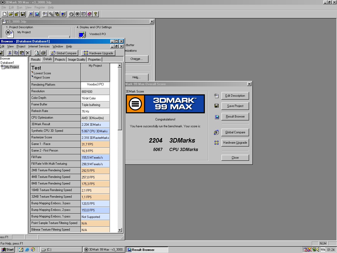Image resolution: width=337 pixels, height=253 pixels.
Task: Switch to the Projects tab
Action: tap(60, 60)
